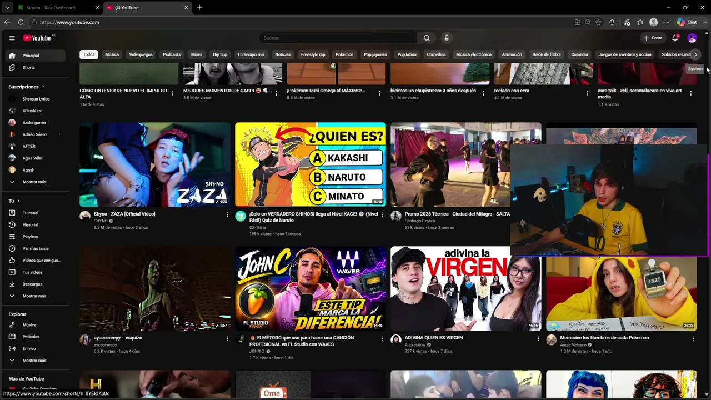
Task: Open Tus videos in sidebar
Action: coord(36,272)
